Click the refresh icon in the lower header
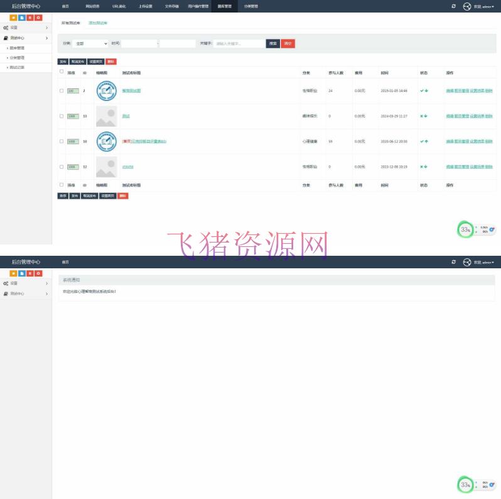Viewport: 501px width, 499px height. [453, 262]
